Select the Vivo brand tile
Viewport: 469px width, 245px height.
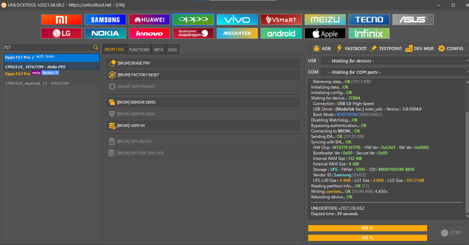[x=237, y=20]
